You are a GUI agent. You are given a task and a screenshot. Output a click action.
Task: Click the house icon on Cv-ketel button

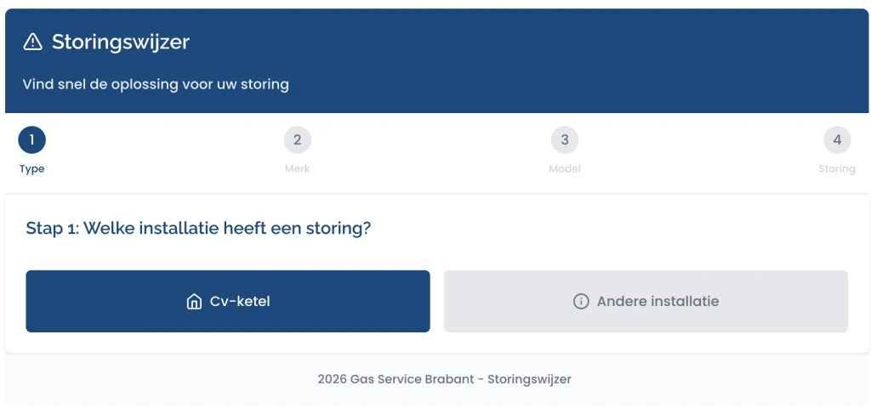(194, 302)
